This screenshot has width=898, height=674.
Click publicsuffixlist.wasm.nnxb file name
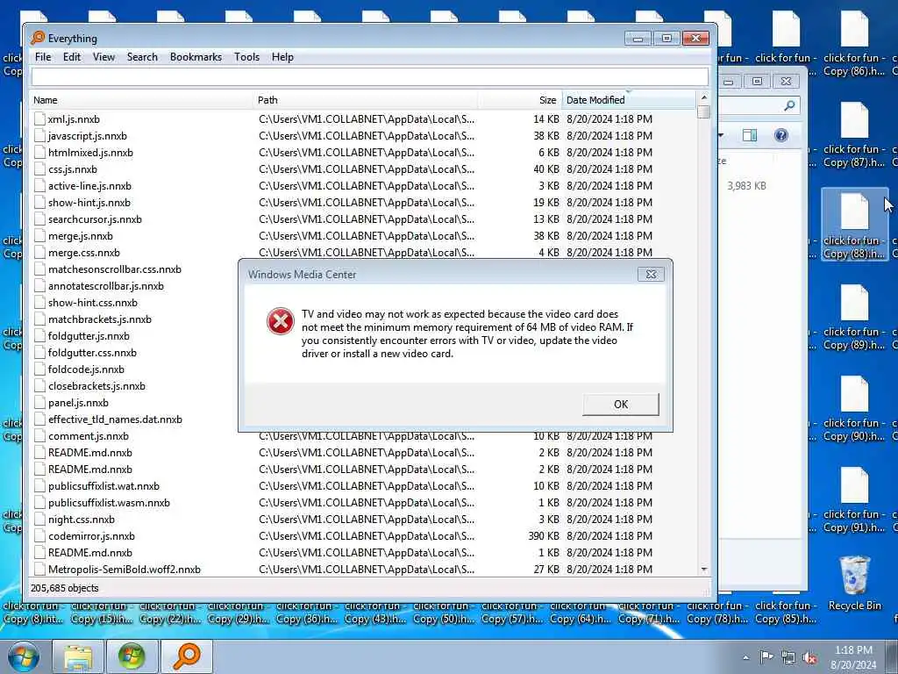coord(109,502)
